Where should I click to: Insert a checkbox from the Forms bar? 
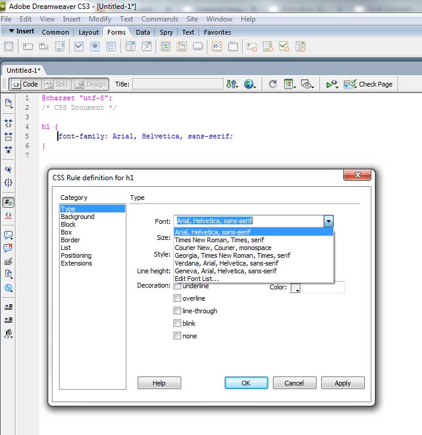click(x=79, y=46)
